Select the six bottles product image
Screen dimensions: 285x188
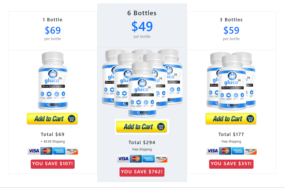(x=142, y=83)
